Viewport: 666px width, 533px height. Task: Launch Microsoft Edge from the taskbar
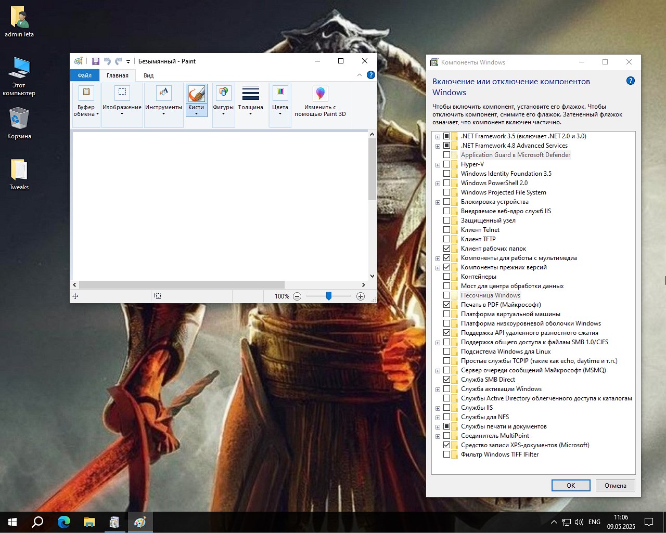tap(64, 522)
